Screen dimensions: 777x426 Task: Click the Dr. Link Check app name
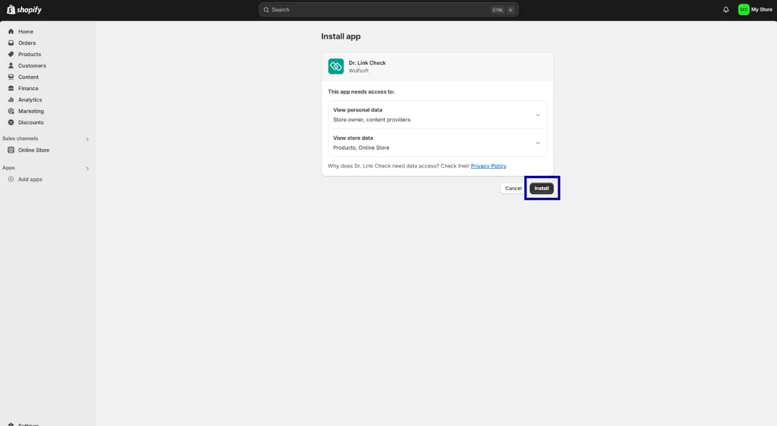point(367,63)
